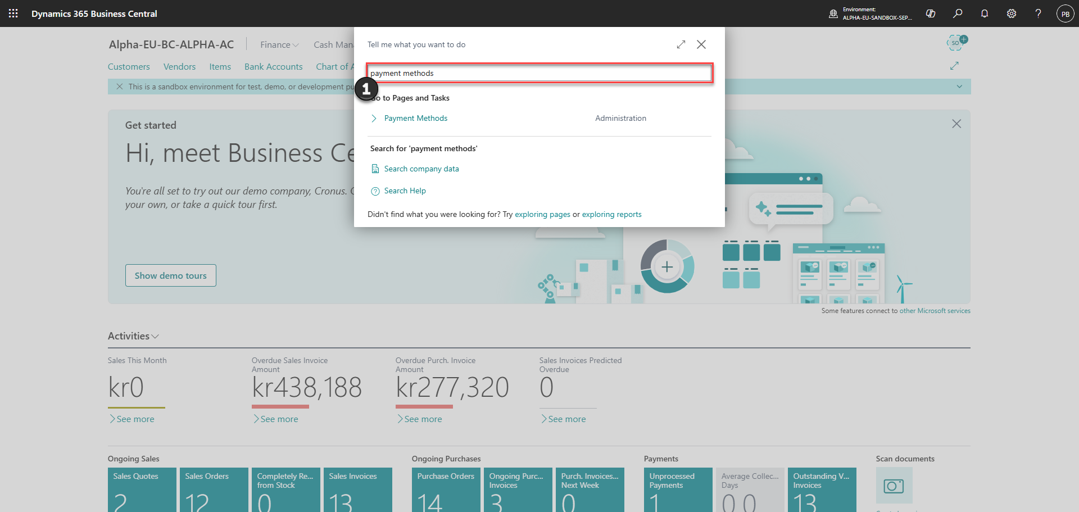Viewport: 1079px width, 512px height.
Task: Open the Sales Orders tile
Action: pos(214,490)
